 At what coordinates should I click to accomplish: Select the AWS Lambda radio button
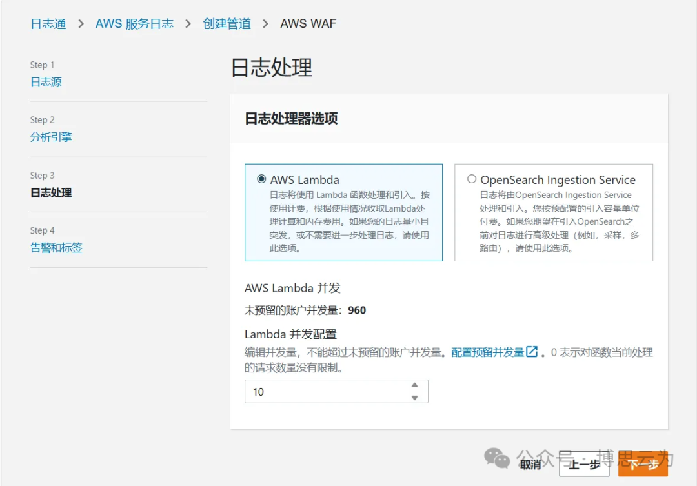tap(261, 179)
